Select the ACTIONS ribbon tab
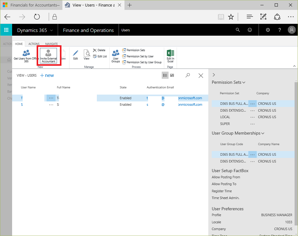Viewport: 298px width, 236px height. coord(34,44)
